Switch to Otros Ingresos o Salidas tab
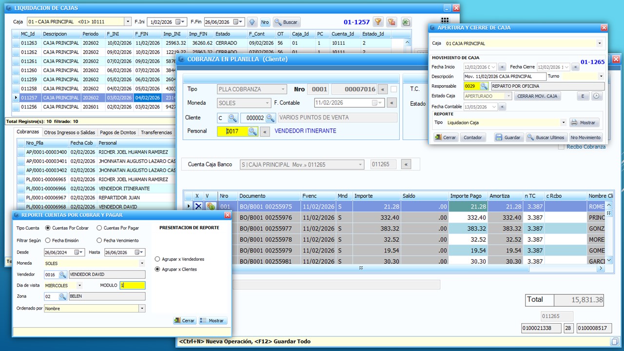The image size is (624, 351). point(69,133)
